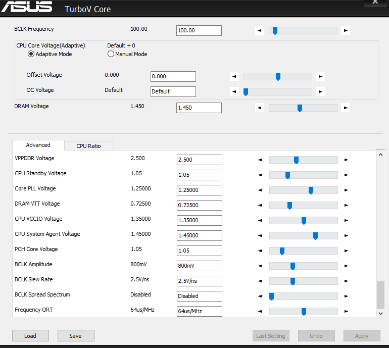
Task: Click the scroll up arrow in Advanced list
Action: [380, 155]
